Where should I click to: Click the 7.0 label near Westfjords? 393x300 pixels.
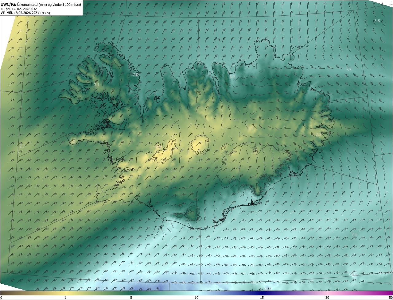pos(135,75)
